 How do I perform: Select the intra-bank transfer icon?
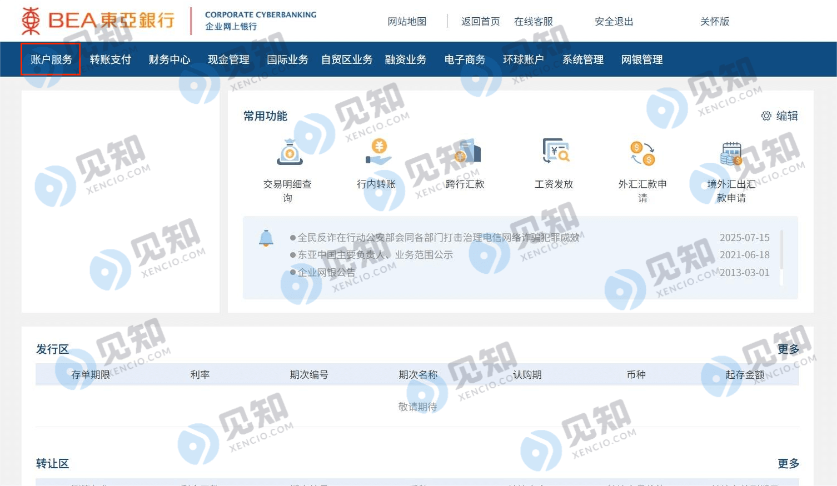(x=378, y=152)
